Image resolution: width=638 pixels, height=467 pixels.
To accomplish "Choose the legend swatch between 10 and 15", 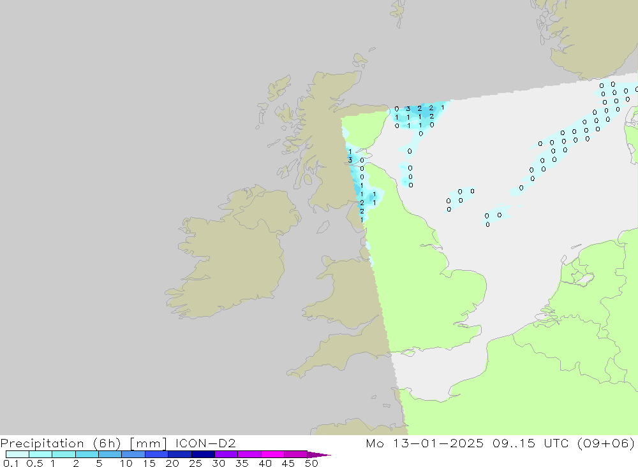I will coord(133,454).
